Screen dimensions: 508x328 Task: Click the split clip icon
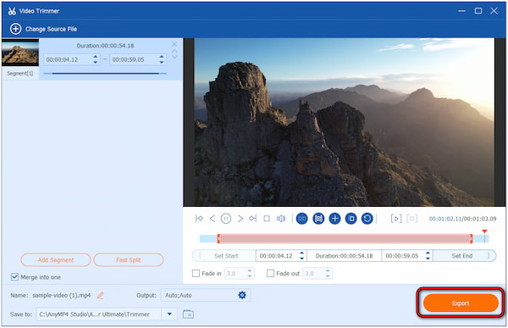(302, 219)
